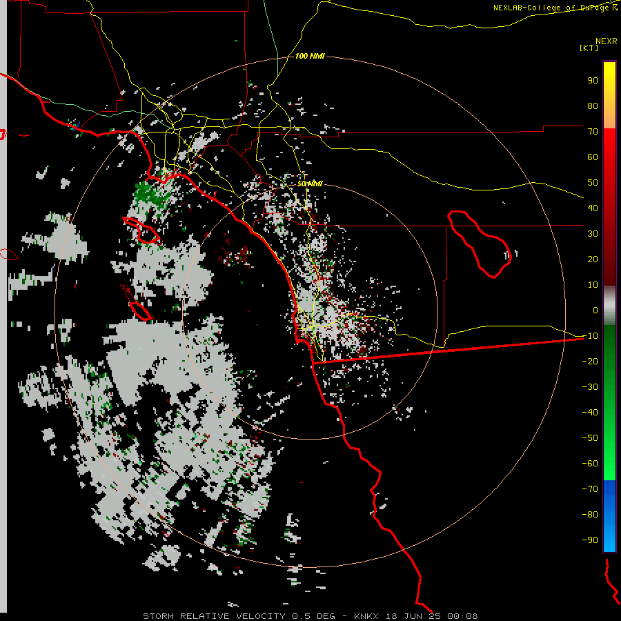Viewport: 621px width, 621px height.
Task: Click the "-70" scale value
Action: [x=590, y=489]
